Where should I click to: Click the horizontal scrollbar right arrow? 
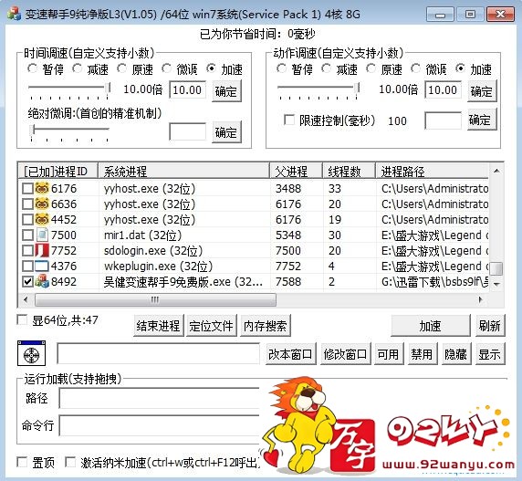[x=480, y=299]
